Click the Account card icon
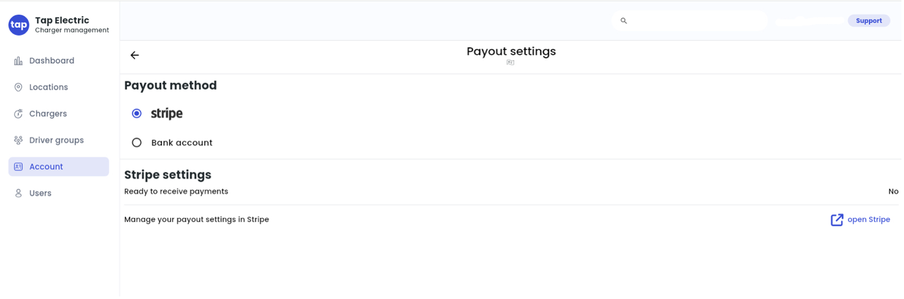Image resolution: width=904 pixels, height=299 pixels. 18,167
